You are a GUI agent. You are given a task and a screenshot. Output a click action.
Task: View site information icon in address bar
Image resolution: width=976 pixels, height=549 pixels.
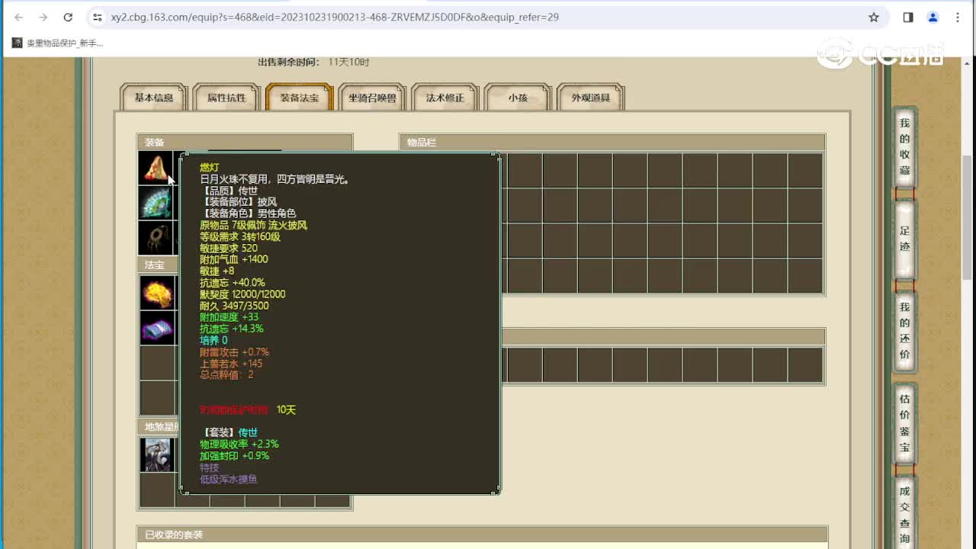click(x=97, y=17)
